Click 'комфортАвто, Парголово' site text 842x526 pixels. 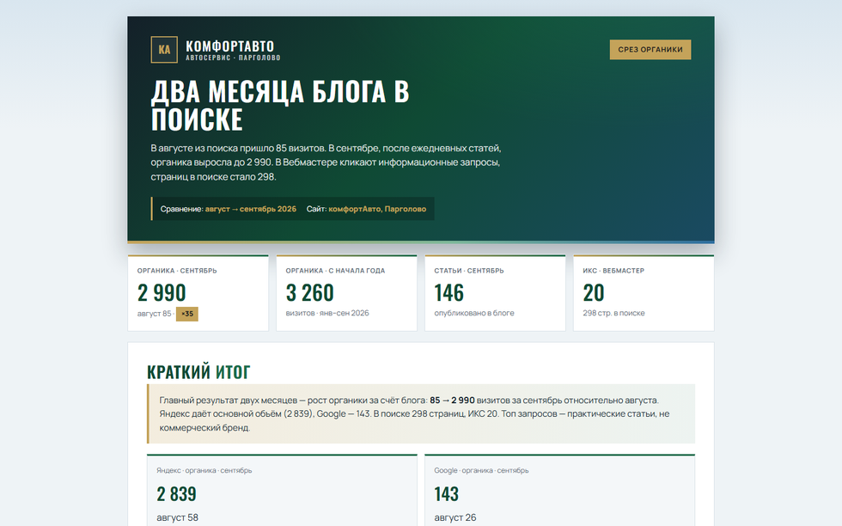coord(377,209)
